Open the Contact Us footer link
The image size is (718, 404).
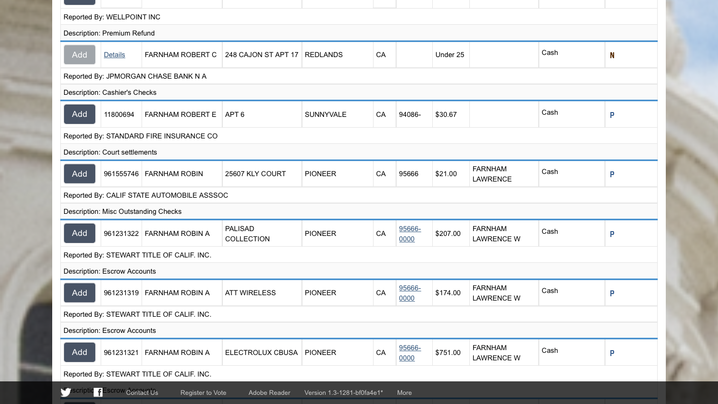(142, 393)
